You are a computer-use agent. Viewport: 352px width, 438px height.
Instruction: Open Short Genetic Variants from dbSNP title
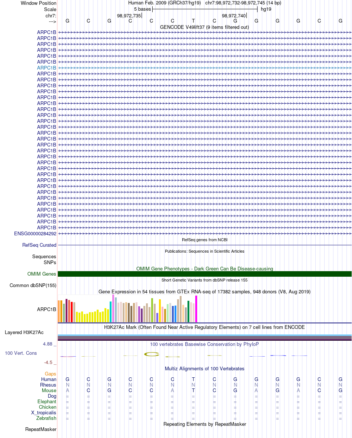point(205,280)
